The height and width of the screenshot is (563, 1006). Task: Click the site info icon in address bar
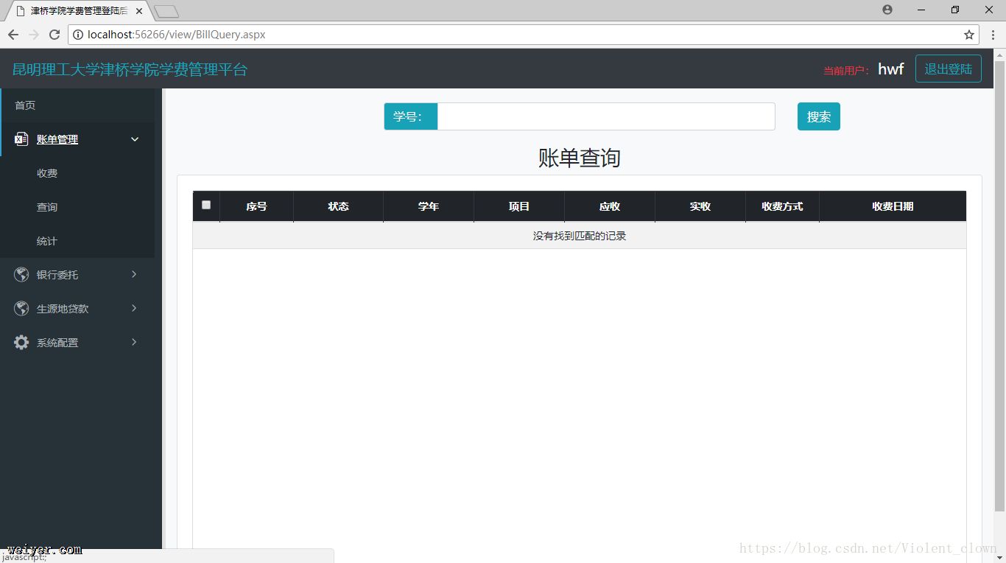78,35
